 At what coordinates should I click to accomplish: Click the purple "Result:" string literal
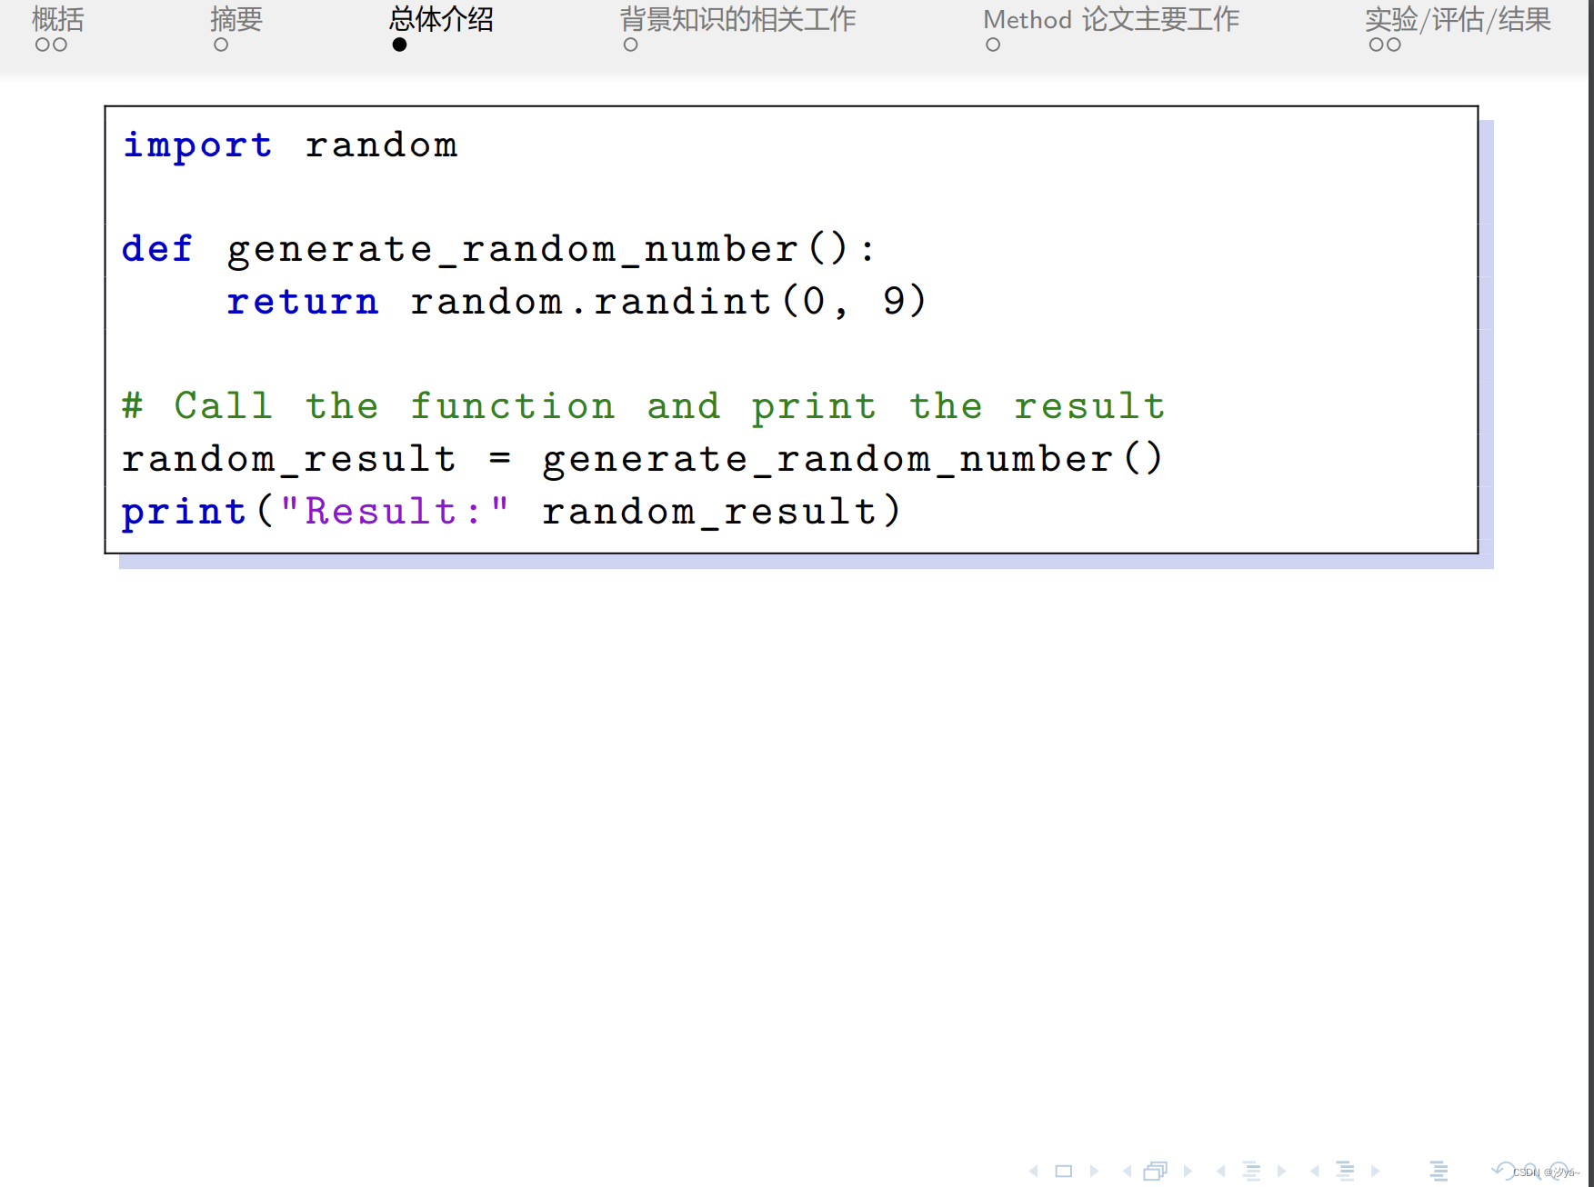point(394,511)
